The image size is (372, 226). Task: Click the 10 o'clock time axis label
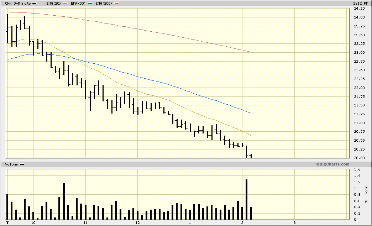33,223
